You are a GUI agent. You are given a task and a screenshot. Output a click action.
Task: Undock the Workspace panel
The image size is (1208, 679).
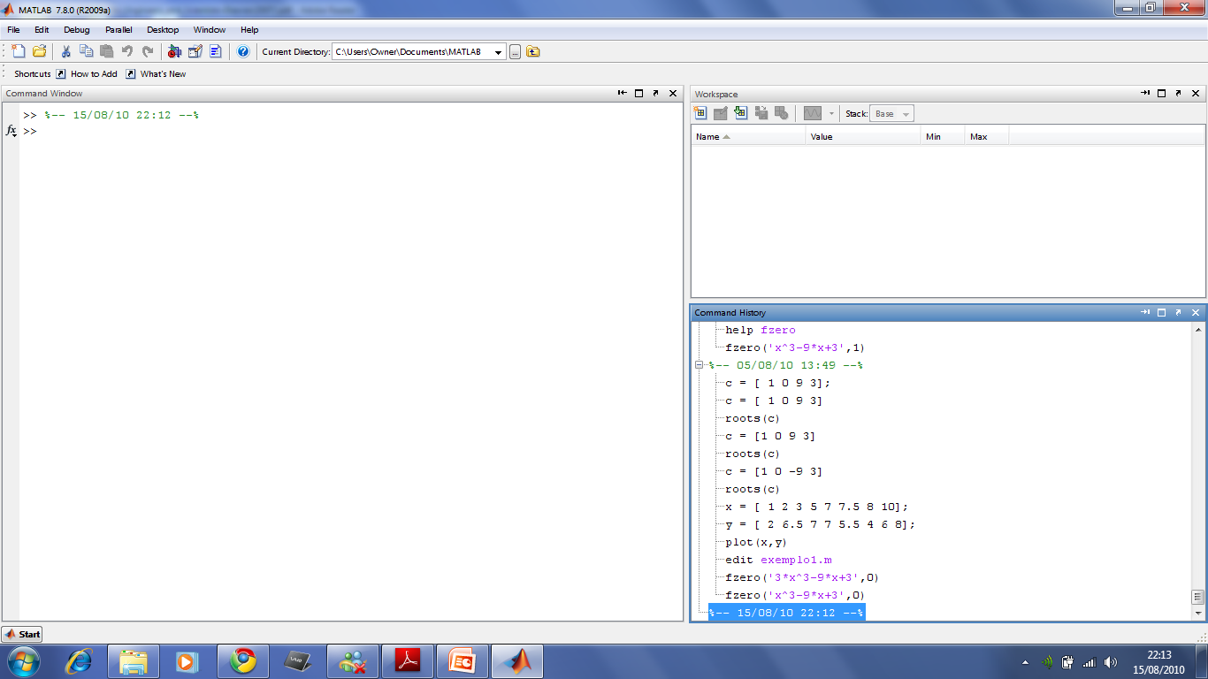point(1179,93)
